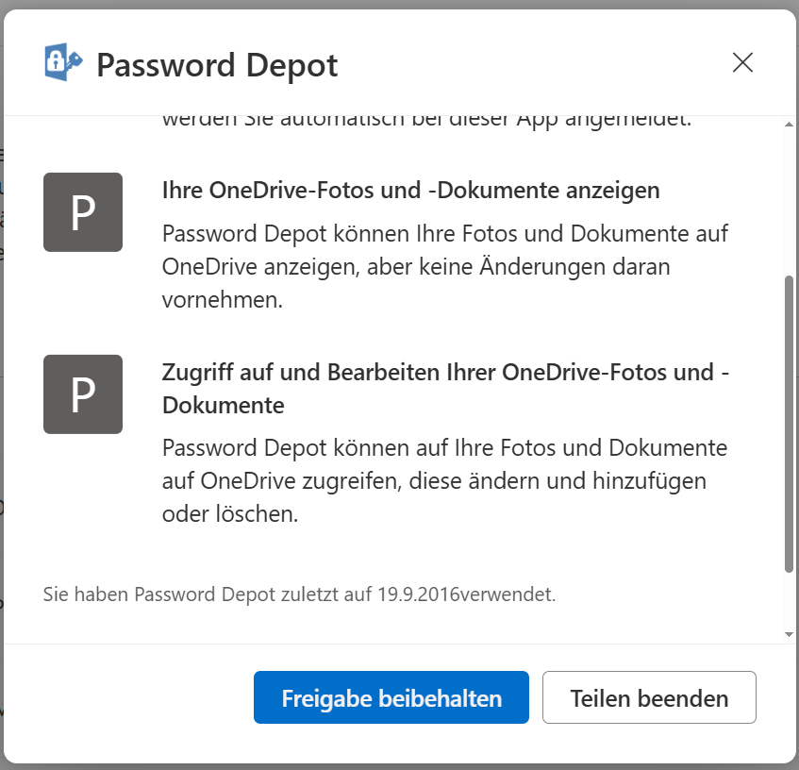The height and width of the screenshot is (770, 799).
Task: Click the scrollbar down arrow
Action: coord(789,634)
